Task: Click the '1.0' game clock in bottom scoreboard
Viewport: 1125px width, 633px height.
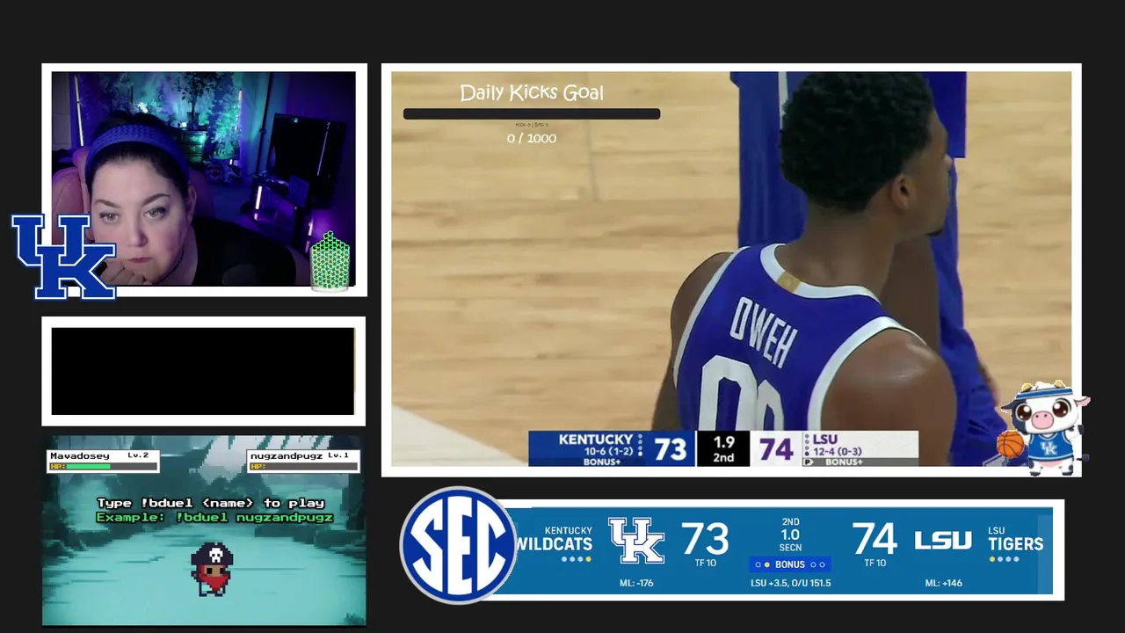Action: click(x=790, y=535)
